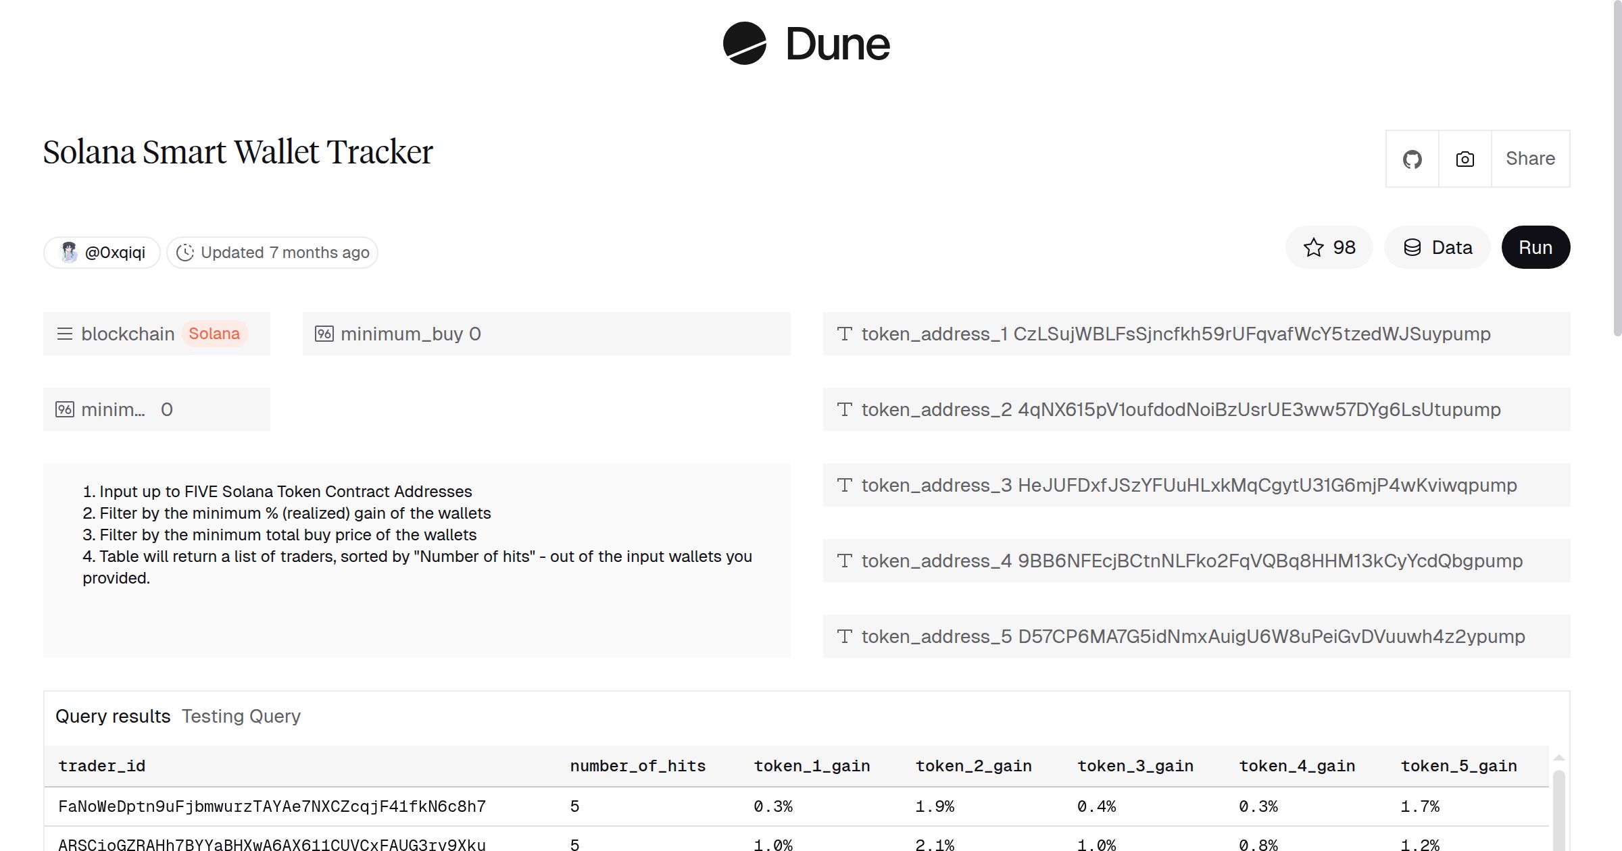Click the Share button
Screen dimensions: 1622x851
[x=1529, y=159]
